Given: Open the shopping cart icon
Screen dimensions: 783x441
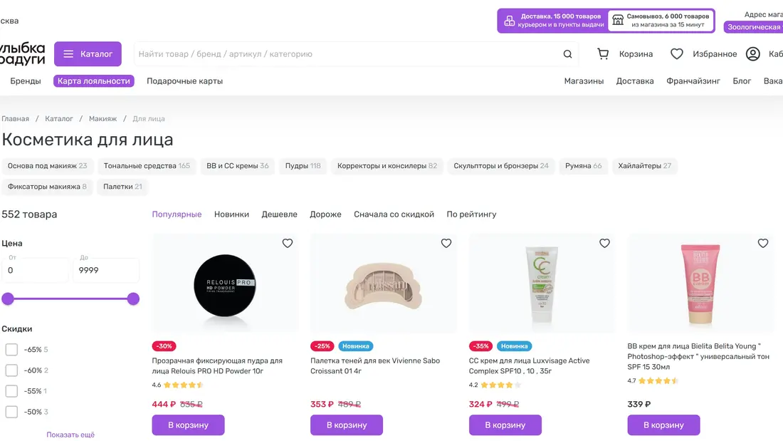Looking at the screenshot, I should (603, 54).
